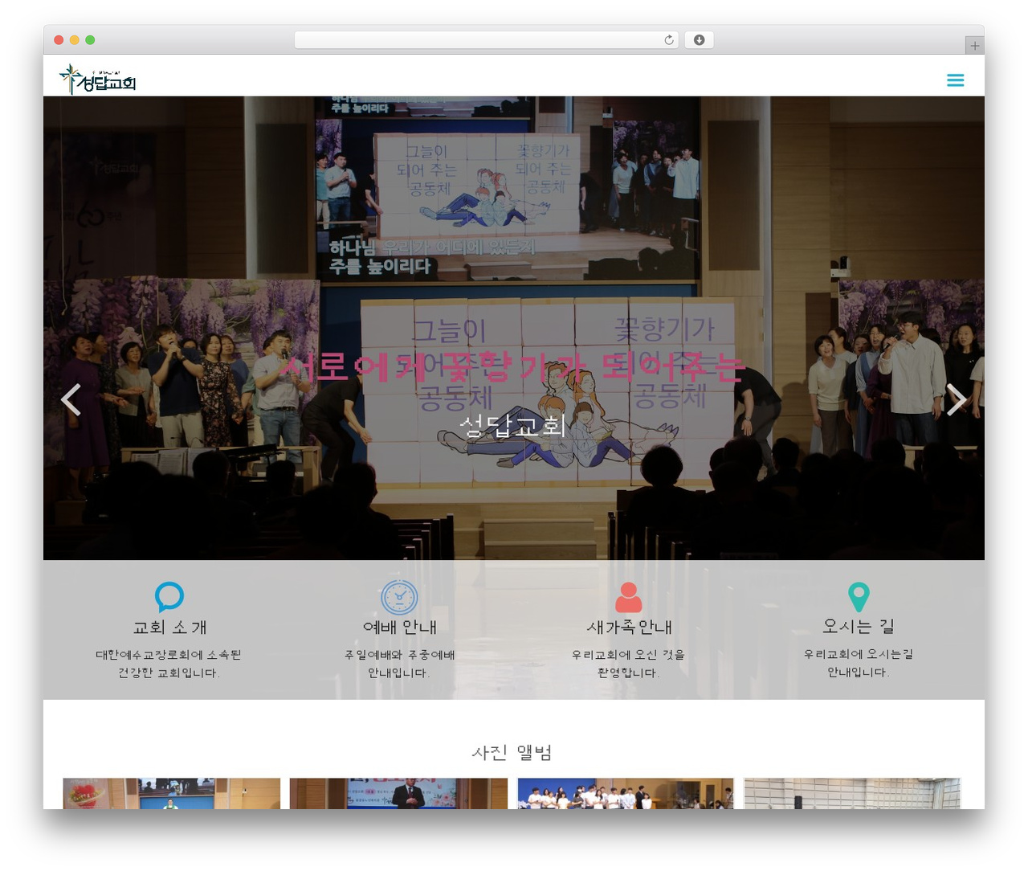This screenshot has width=1028, height=871.
Task: Click the speech bubble icon above 교회 소개
Action: [x=169, y=597]
